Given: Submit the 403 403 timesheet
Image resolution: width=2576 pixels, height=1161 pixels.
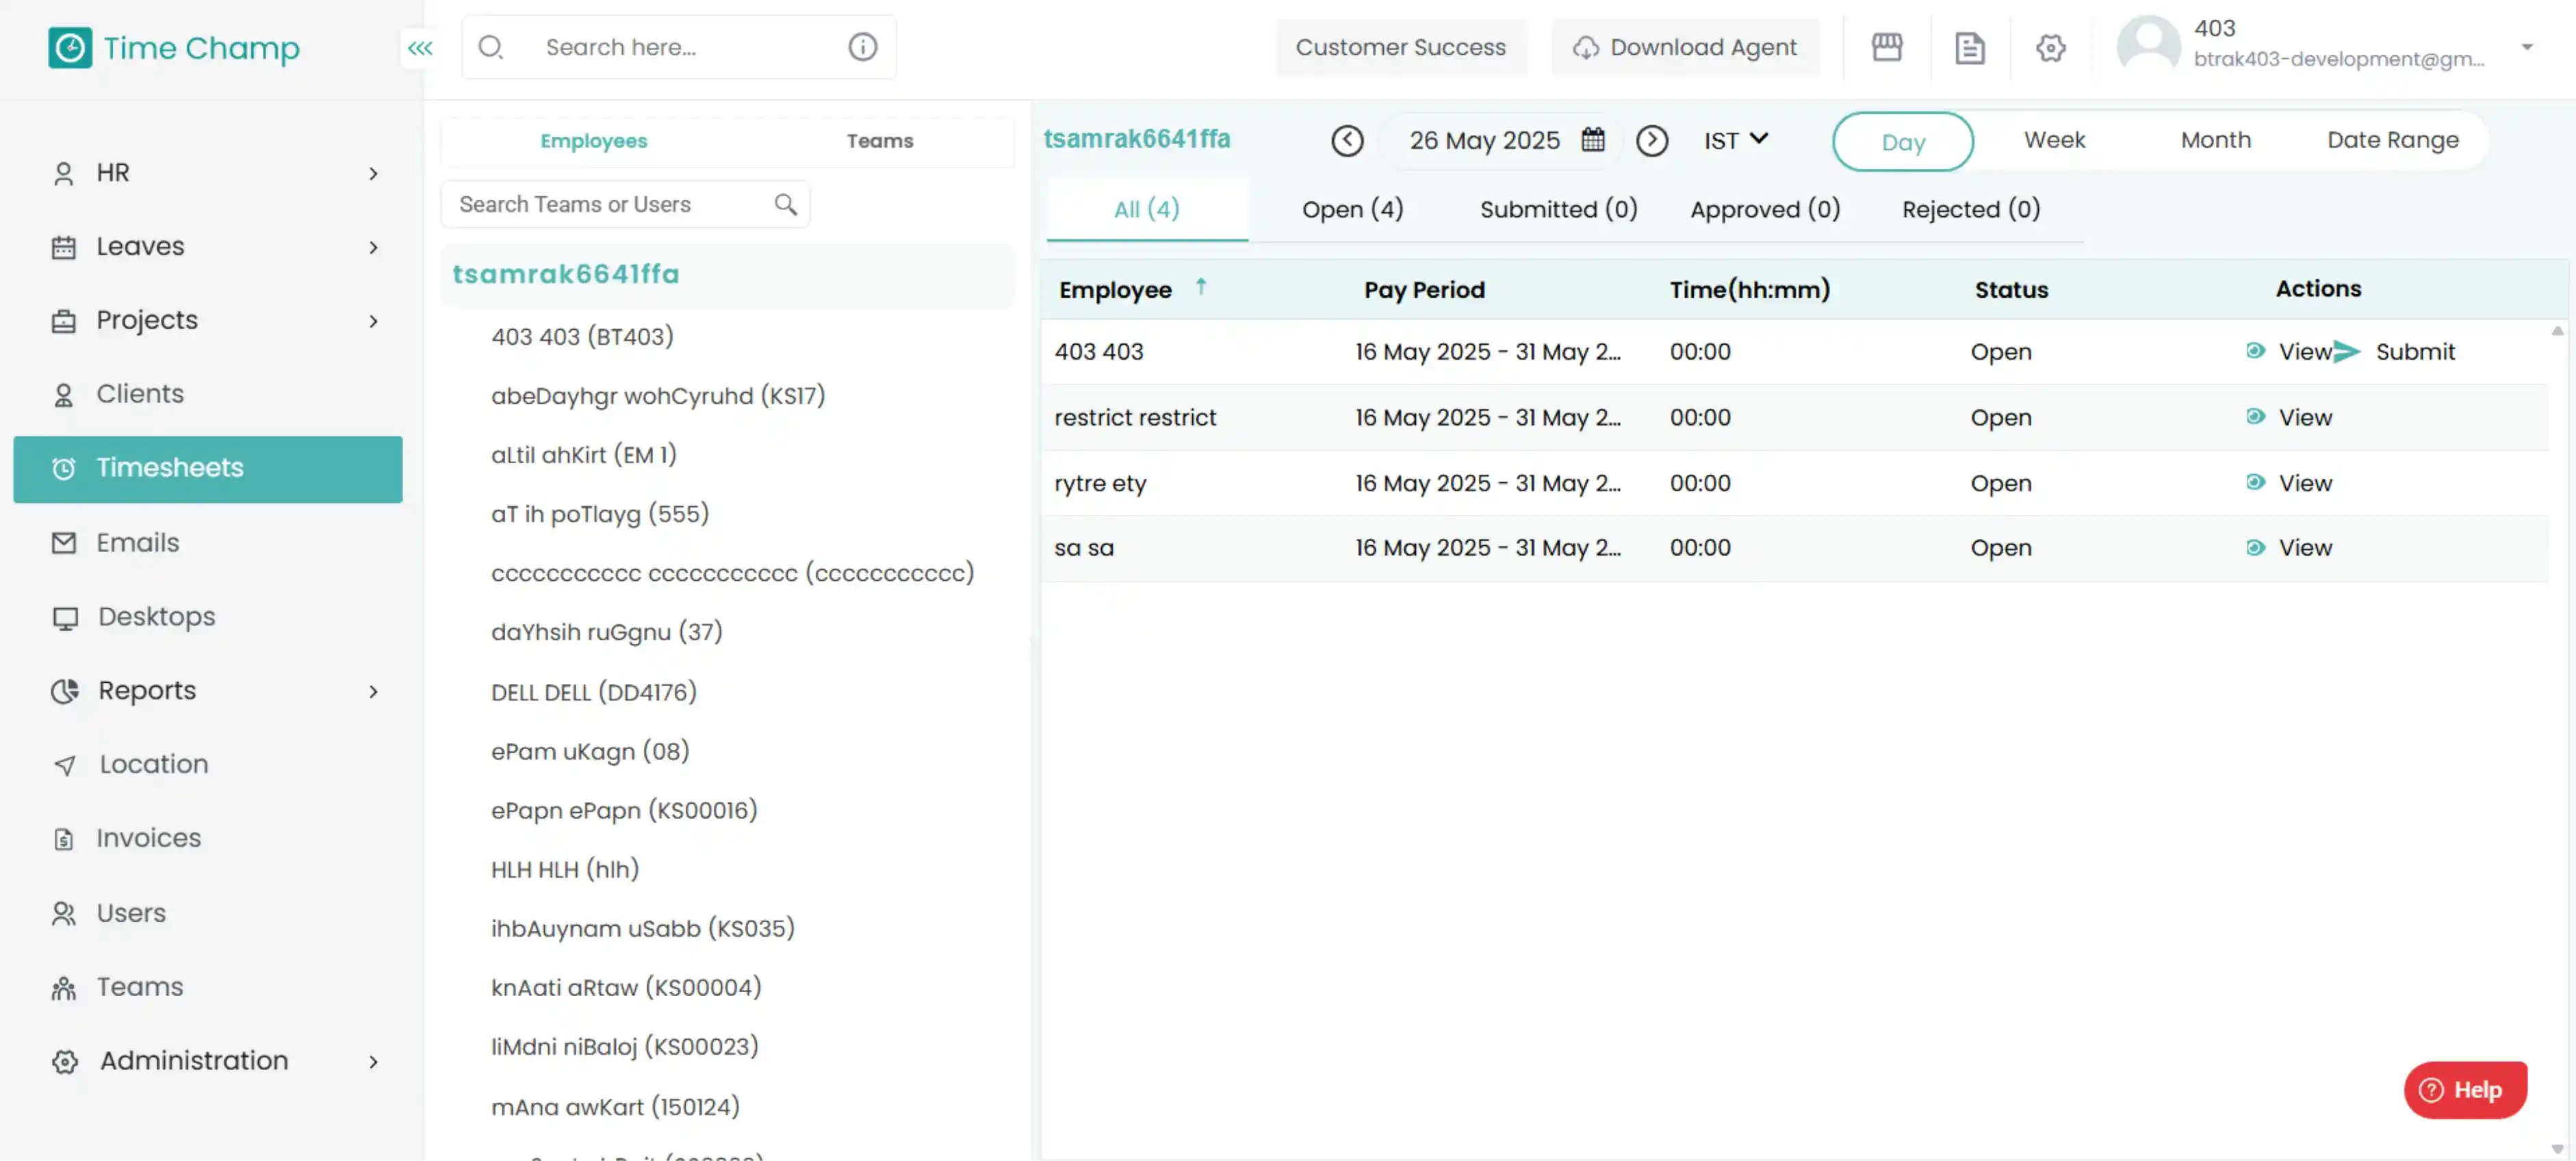Looking at the screenshot, I should click(x=2397, y=352).
